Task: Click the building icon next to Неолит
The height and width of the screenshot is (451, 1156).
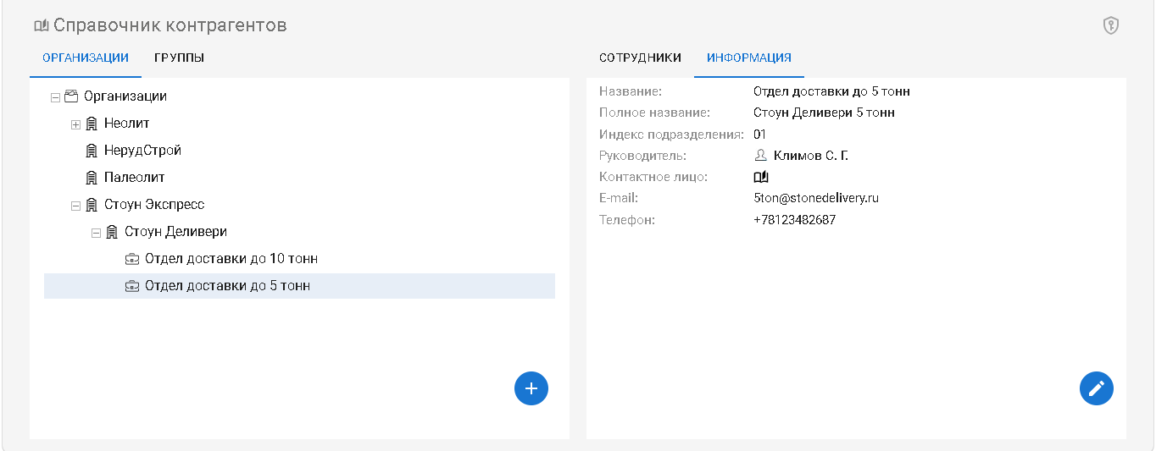Action: pos(92,124)
